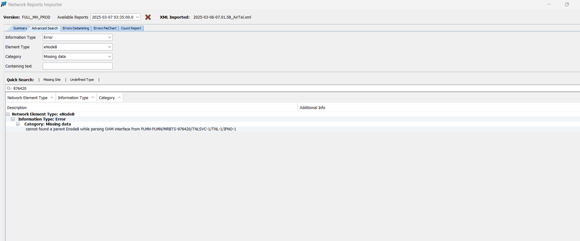Open the Element Type dropdown showing eNodeB
This screenshot has height=241, width=580.
point(109,47)
